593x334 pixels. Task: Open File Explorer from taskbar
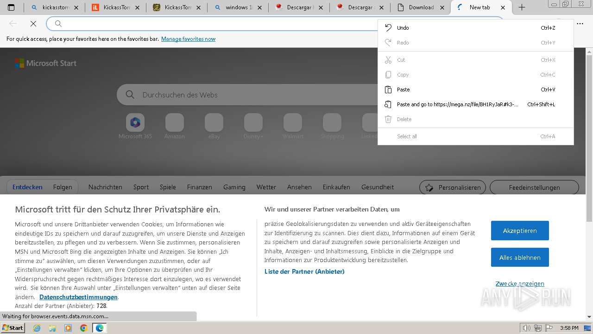52,328
